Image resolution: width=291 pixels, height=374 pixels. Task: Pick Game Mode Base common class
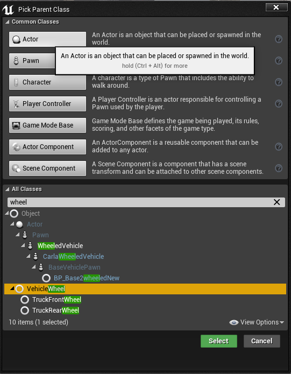pyautogui.click(x=47, y=125)
